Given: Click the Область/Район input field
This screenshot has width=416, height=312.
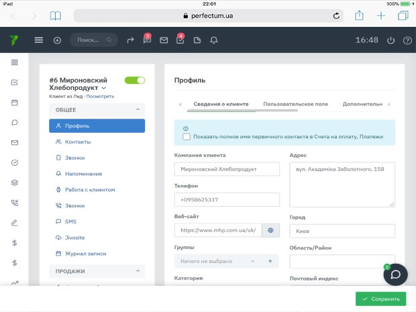Looking at the screenshot, I should point(342,262).
